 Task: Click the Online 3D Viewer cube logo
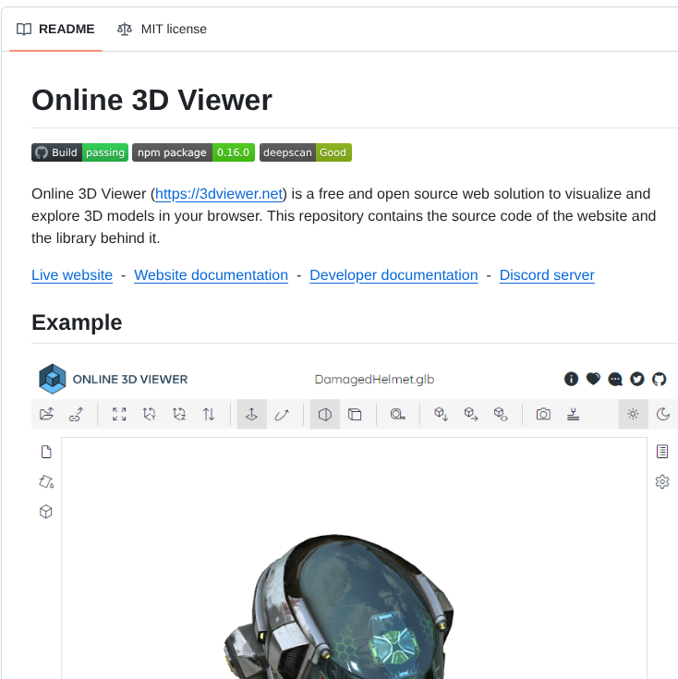point(53,379)
